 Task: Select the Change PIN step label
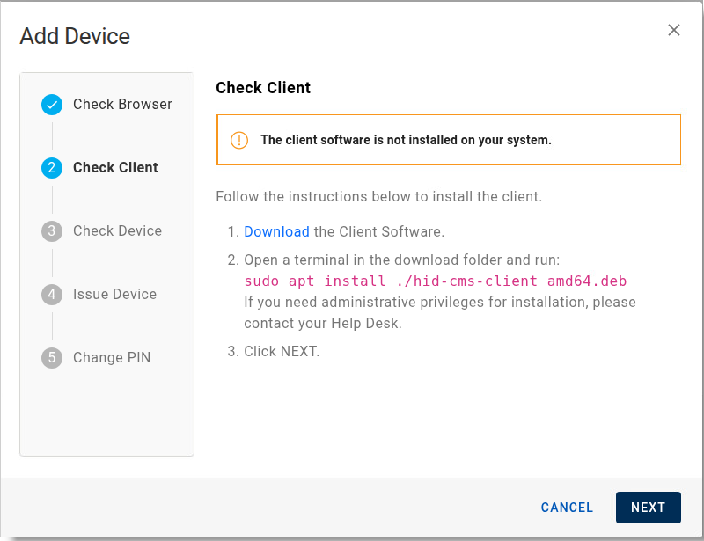click(x=112, y=357)
